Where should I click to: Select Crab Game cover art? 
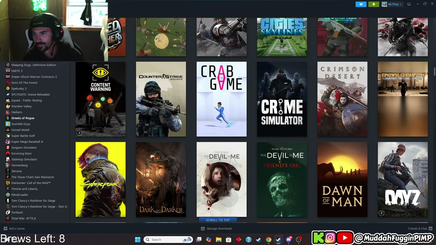pyautogui.click(x=221, y=99)
